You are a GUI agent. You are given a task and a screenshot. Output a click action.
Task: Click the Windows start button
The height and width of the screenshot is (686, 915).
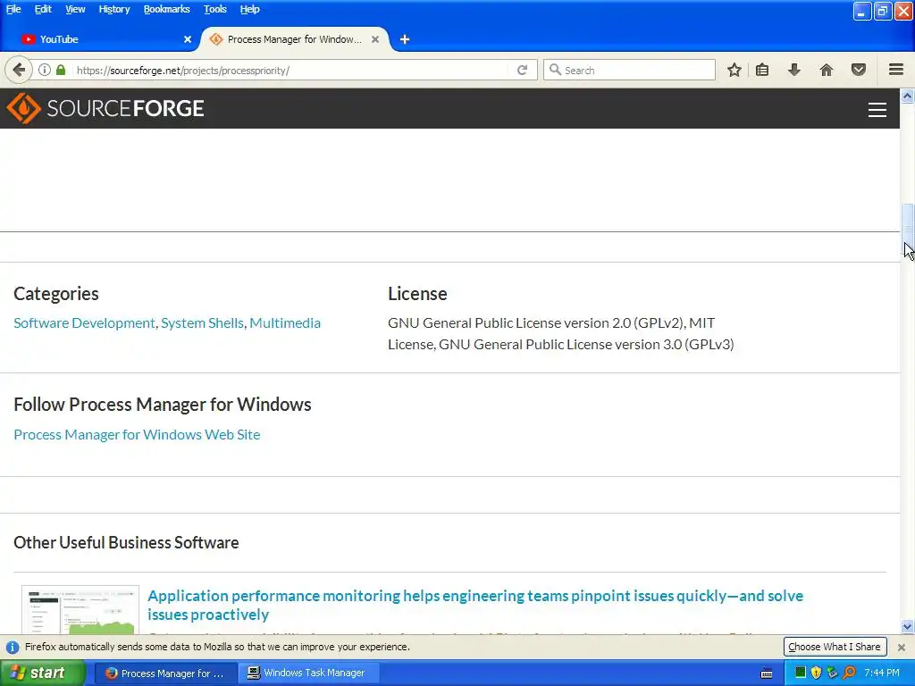pos(42,673)
